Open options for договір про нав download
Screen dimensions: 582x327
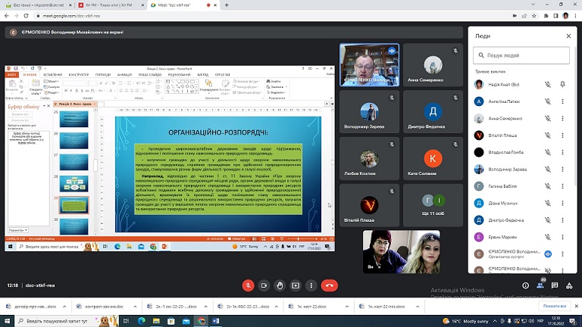(x=64, y=307)
